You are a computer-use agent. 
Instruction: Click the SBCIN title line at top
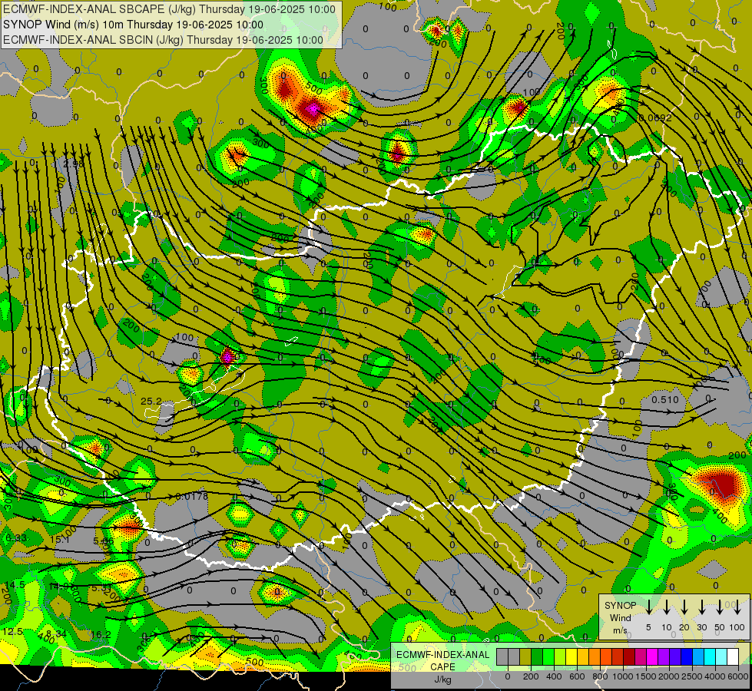[x=163, y=40]
